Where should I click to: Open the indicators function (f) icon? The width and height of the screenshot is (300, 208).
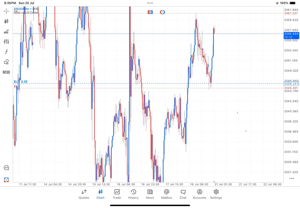(6, 52)
